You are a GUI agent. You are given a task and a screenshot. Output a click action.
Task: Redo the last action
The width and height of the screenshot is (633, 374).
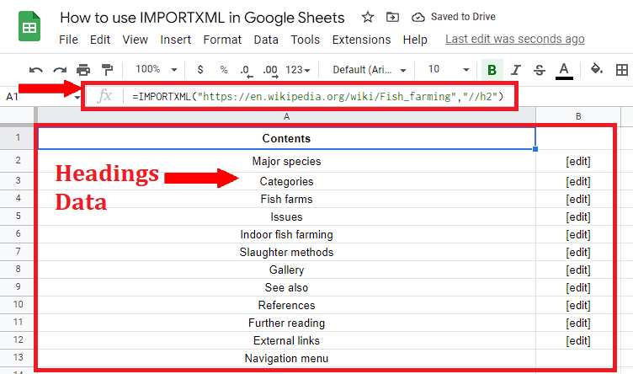point(60,70)
